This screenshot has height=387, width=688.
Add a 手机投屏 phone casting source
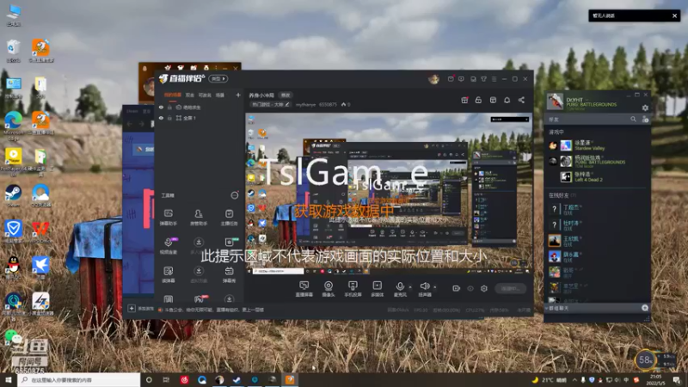coord(353,289)
